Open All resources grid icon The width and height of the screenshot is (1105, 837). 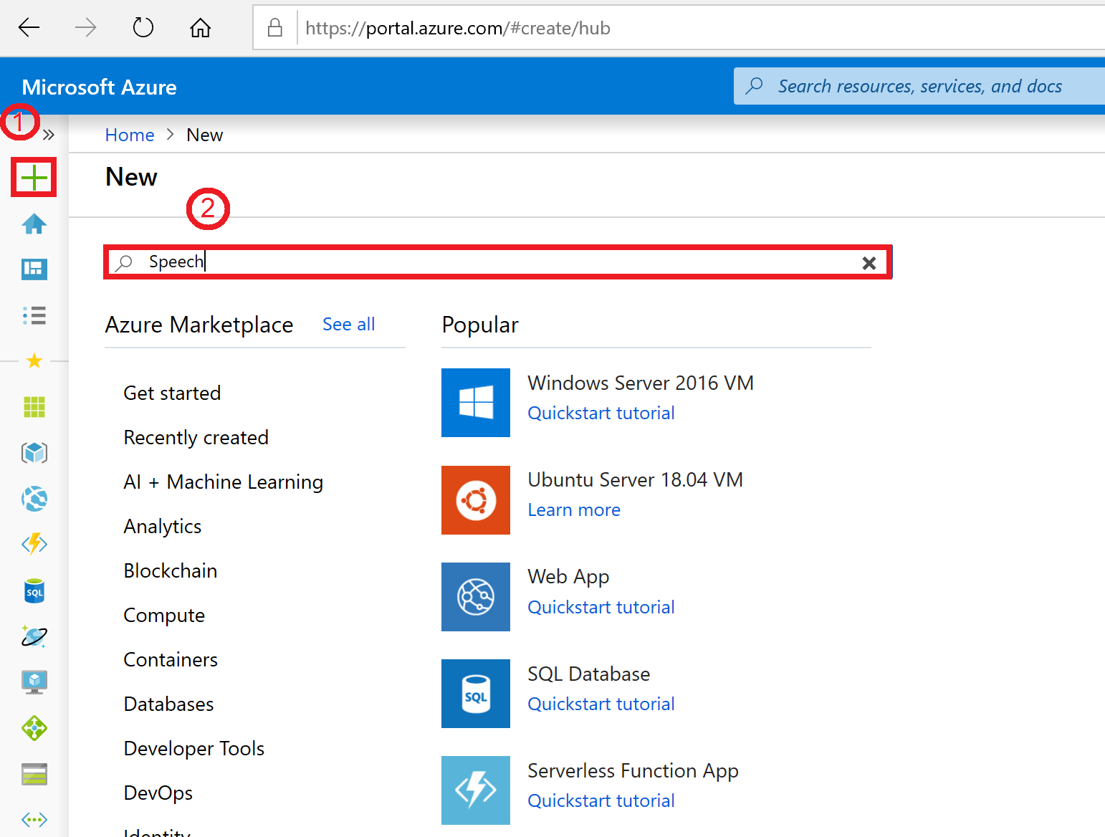point(34,407)
